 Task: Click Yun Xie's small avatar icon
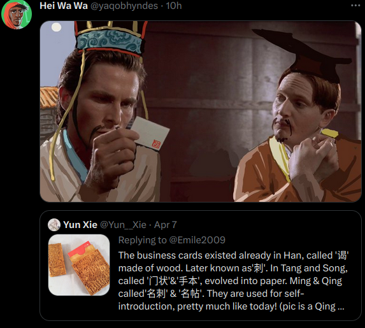click(54, 225)
